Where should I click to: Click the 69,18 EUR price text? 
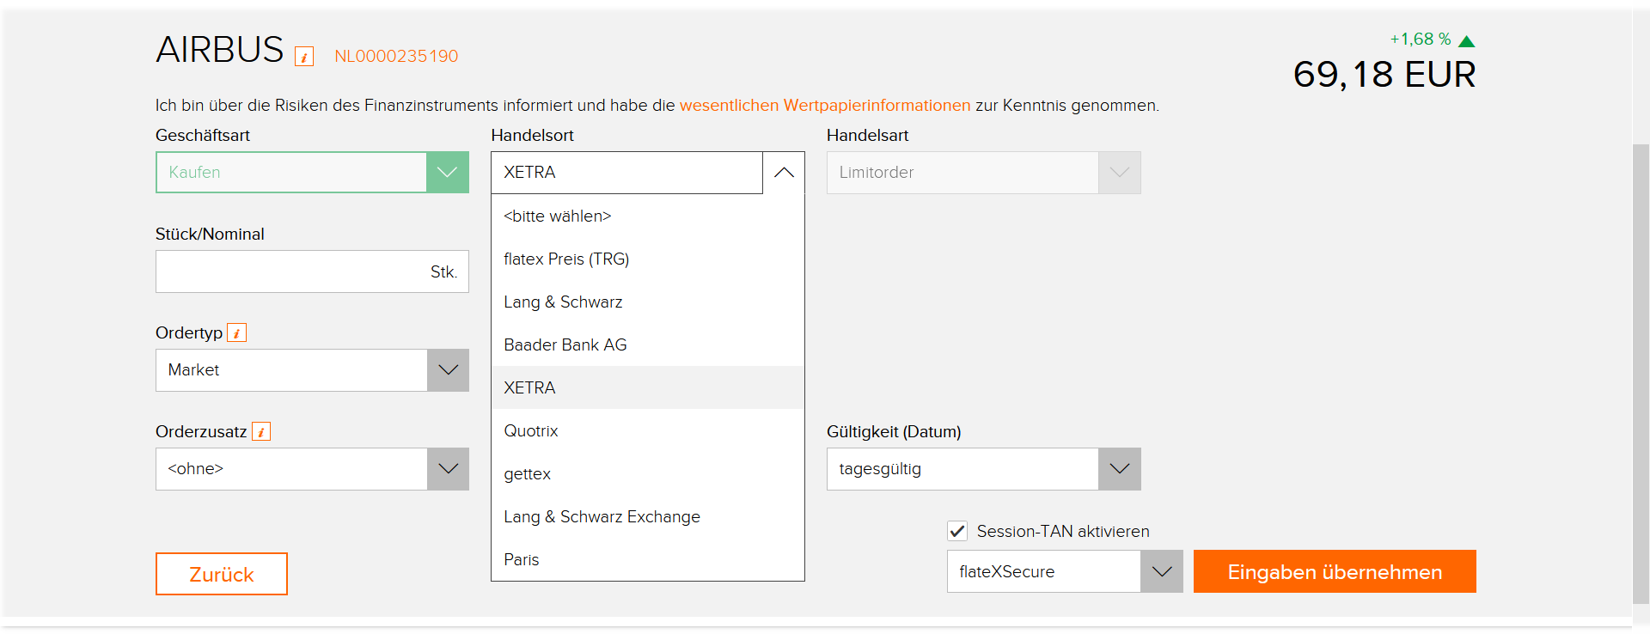(x=1384, y=75)
